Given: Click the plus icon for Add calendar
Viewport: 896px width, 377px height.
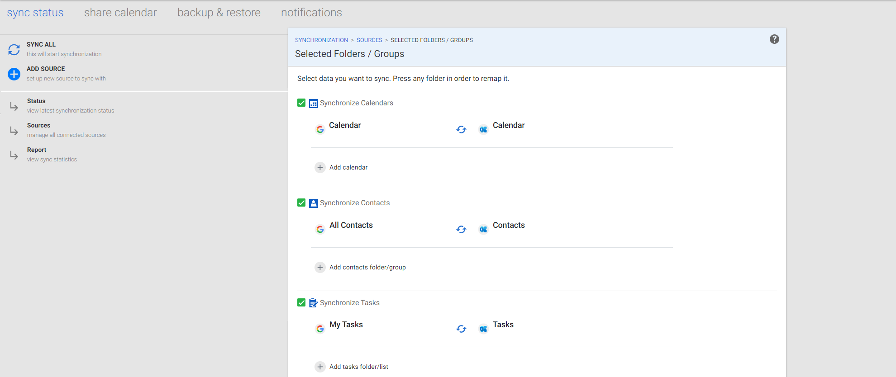Looking at the screenshot, I should tap(320, 168).
